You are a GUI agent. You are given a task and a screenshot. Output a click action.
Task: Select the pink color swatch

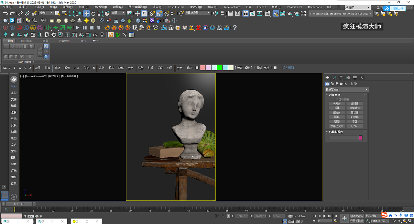[x=203, y=68]
